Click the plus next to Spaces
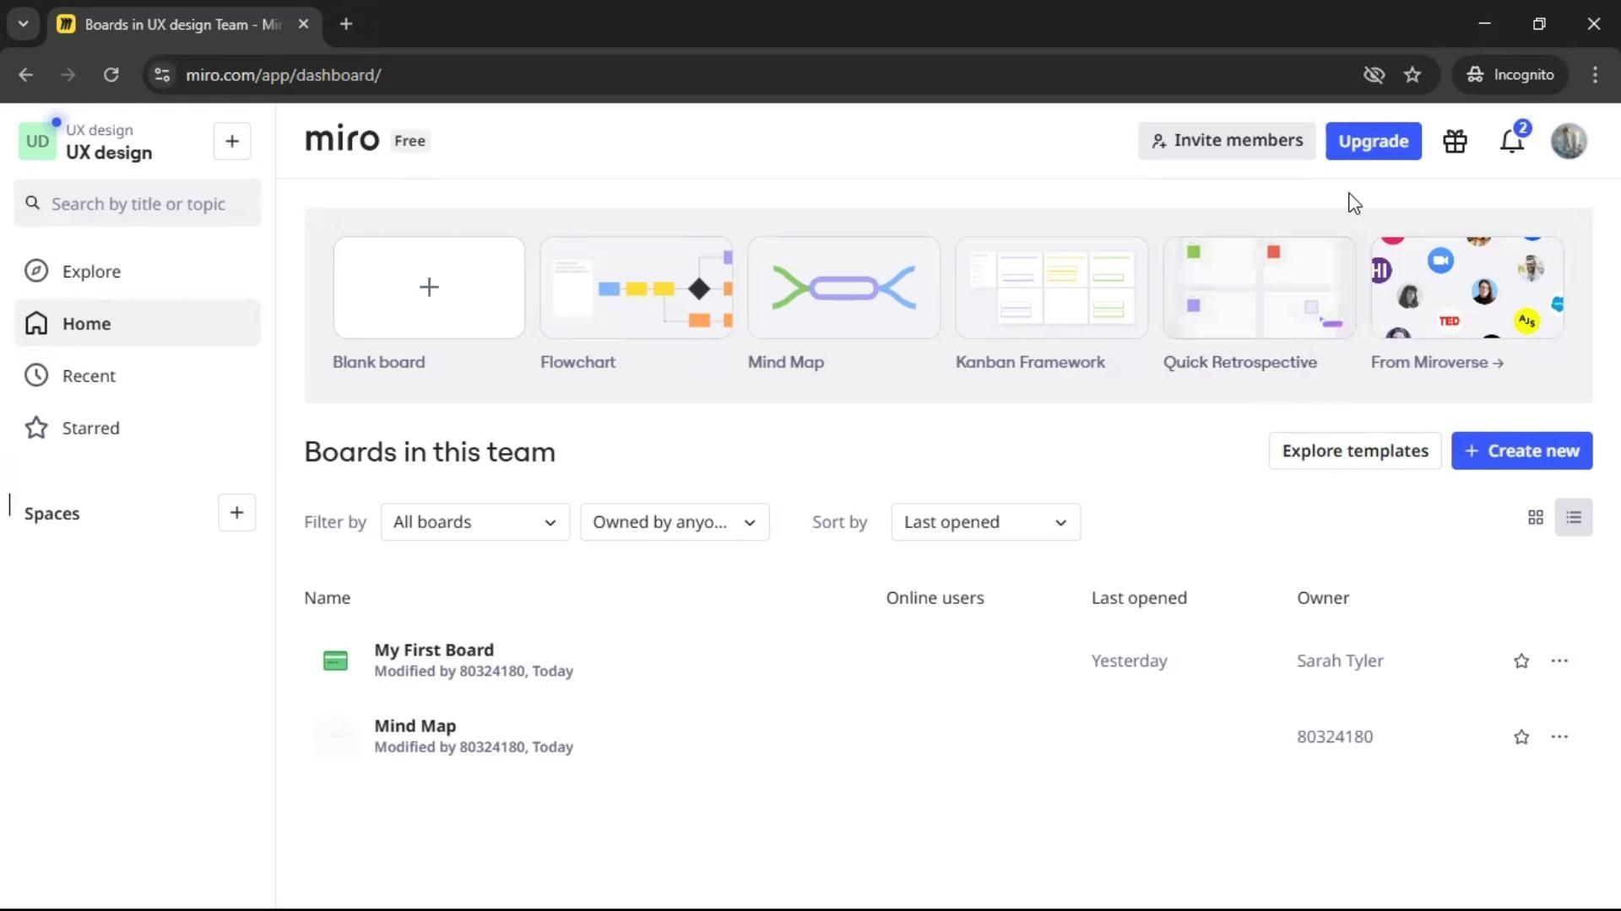The width and height of the screenshot is (1621, 911). pyautogui.click(x=236, y=513)
